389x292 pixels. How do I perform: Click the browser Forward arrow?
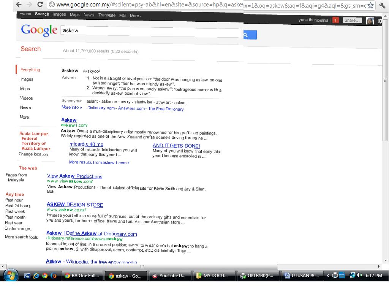click(29, 4)
